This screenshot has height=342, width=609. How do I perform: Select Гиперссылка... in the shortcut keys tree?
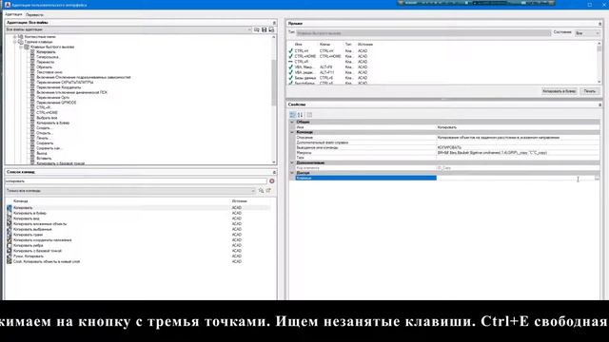coord(48,57)
